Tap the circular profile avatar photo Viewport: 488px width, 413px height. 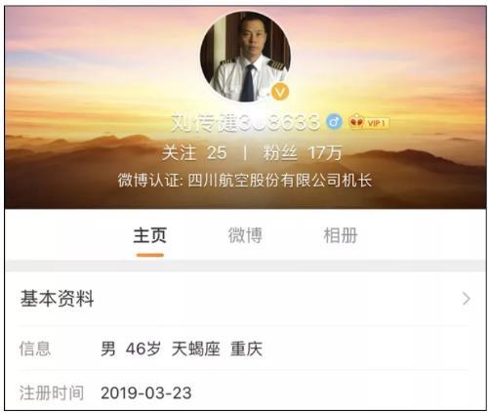coord(246,57)
